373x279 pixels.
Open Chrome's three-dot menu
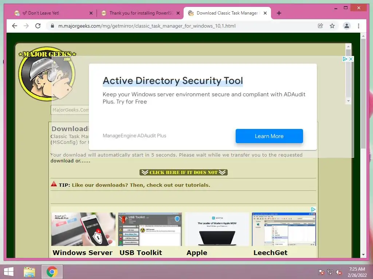pos(358,26)
